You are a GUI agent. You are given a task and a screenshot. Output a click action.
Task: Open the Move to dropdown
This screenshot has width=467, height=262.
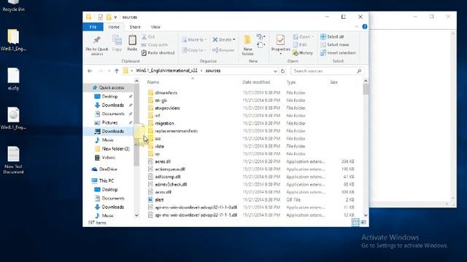(194, 39)
